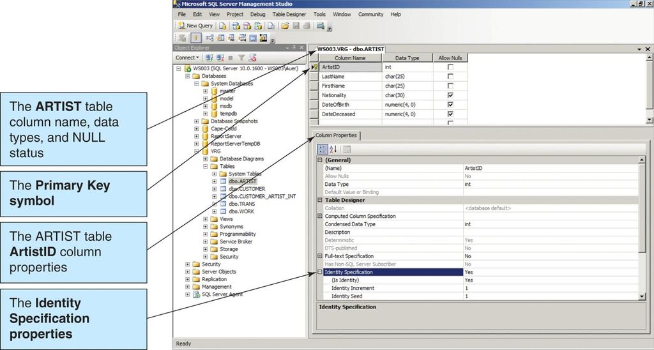Click Object Explorer stop icon

tap(231, 57)
